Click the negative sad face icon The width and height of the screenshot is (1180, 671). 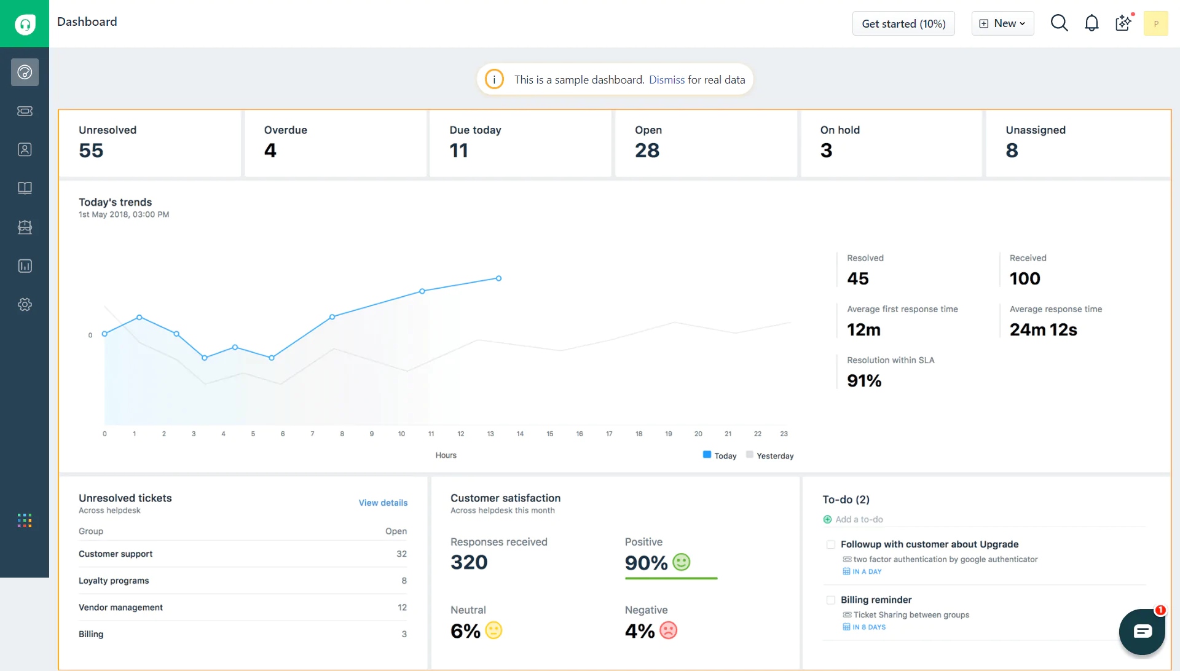point(668,630)
